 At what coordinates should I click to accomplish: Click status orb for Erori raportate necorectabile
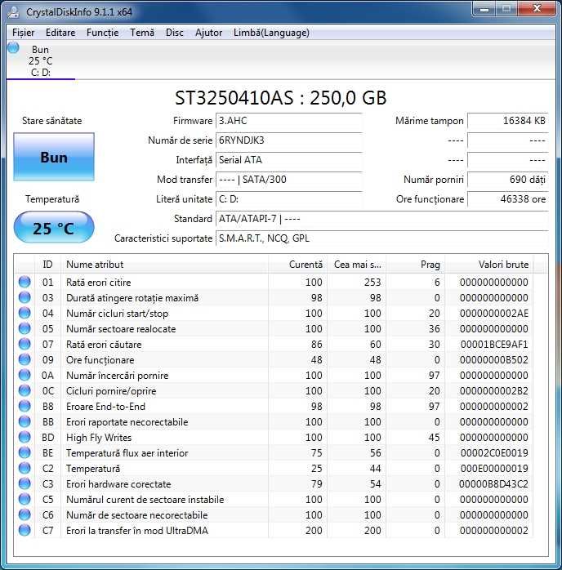(25, 421)
